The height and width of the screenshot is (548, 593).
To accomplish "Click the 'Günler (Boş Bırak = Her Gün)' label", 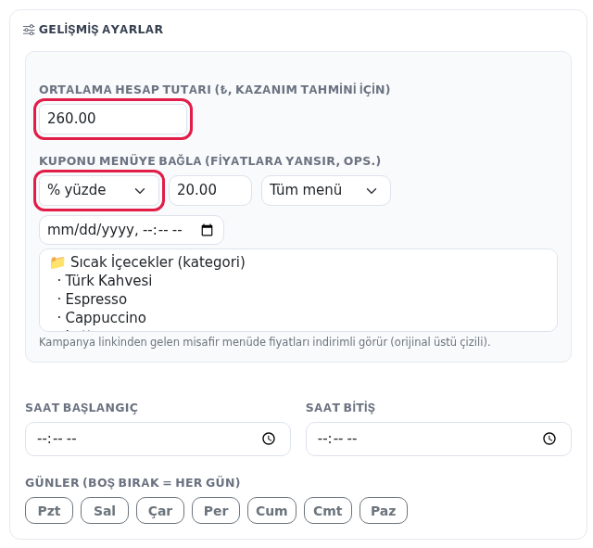I will [x=132, y=483].
